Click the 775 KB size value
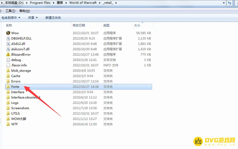Screen dimensions: 238x149 (146, 55)
